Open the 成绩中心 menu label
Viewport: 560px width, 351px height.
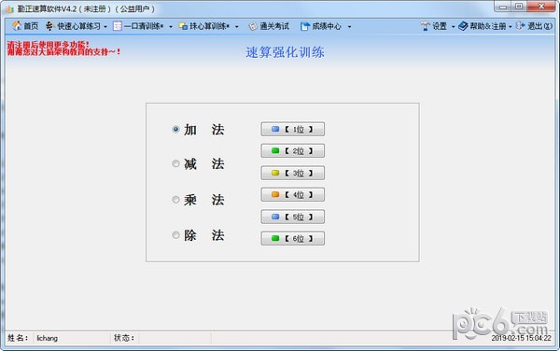click(x=327, y=26)
